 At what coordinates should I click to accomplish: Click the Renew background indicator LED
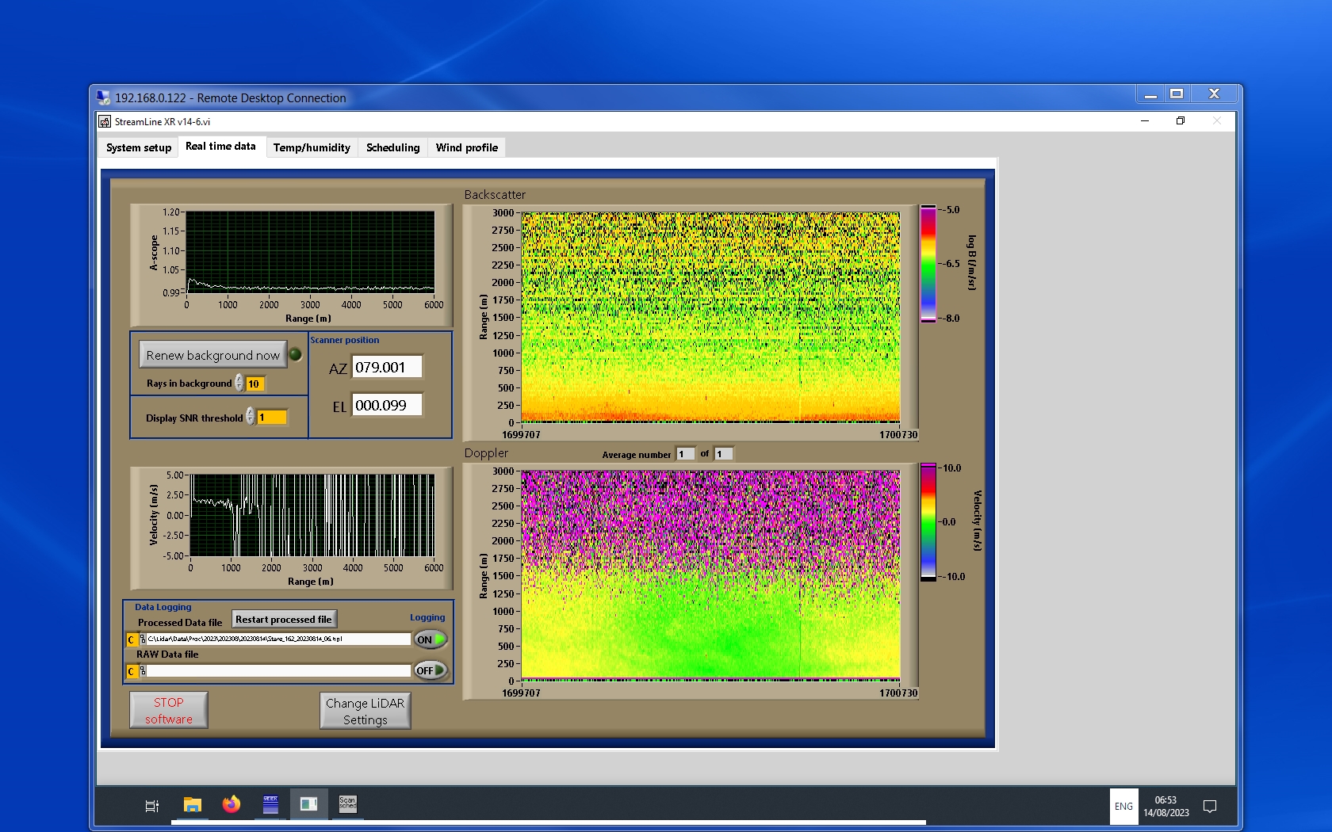coord(296,355)
